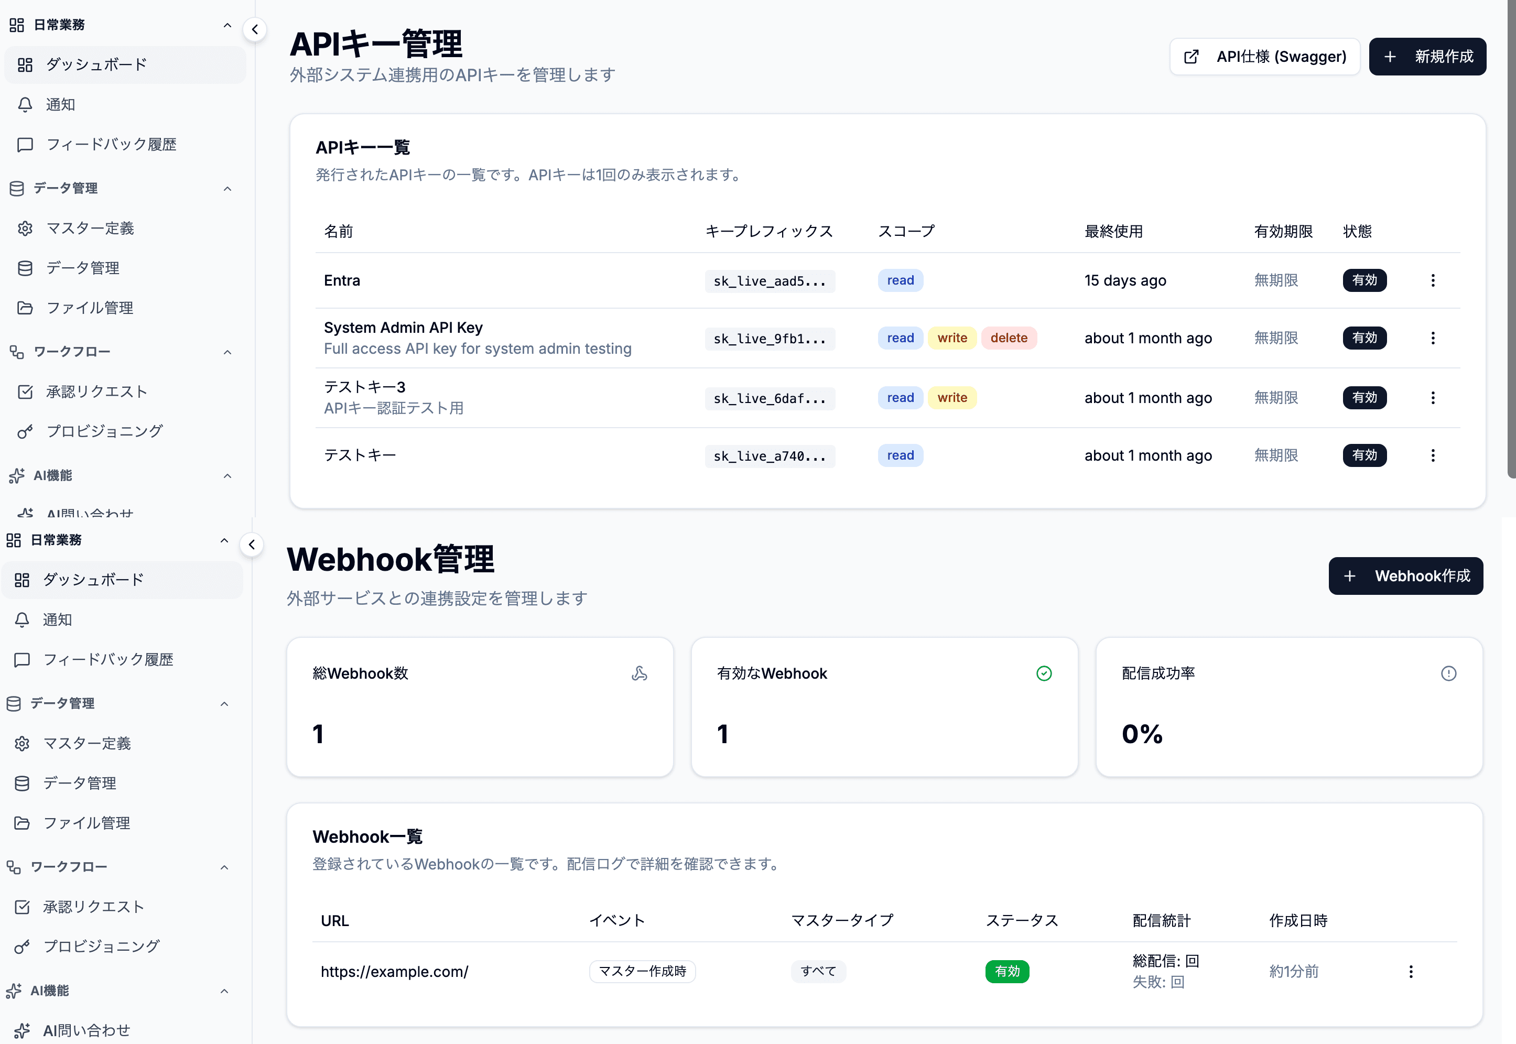1516x1044 pixels.
Task: Click the マスター定義 gear icon in the APIキー管理 sidebar
Action: (x=25, y=229)
